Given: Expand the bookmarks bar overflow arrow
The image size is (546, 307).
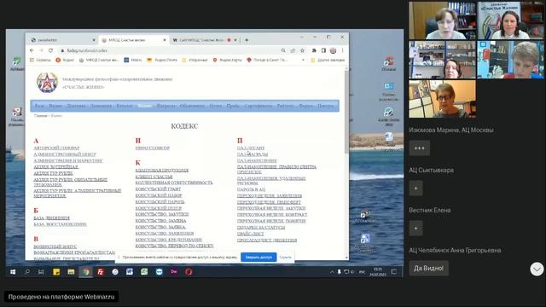Looking at the screenshot, I should click(303, 60).
